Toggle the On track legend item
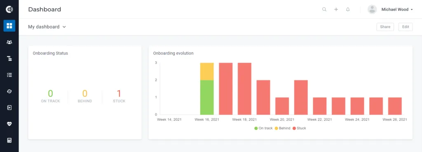 pyautogui.click(x=263, y=128)
